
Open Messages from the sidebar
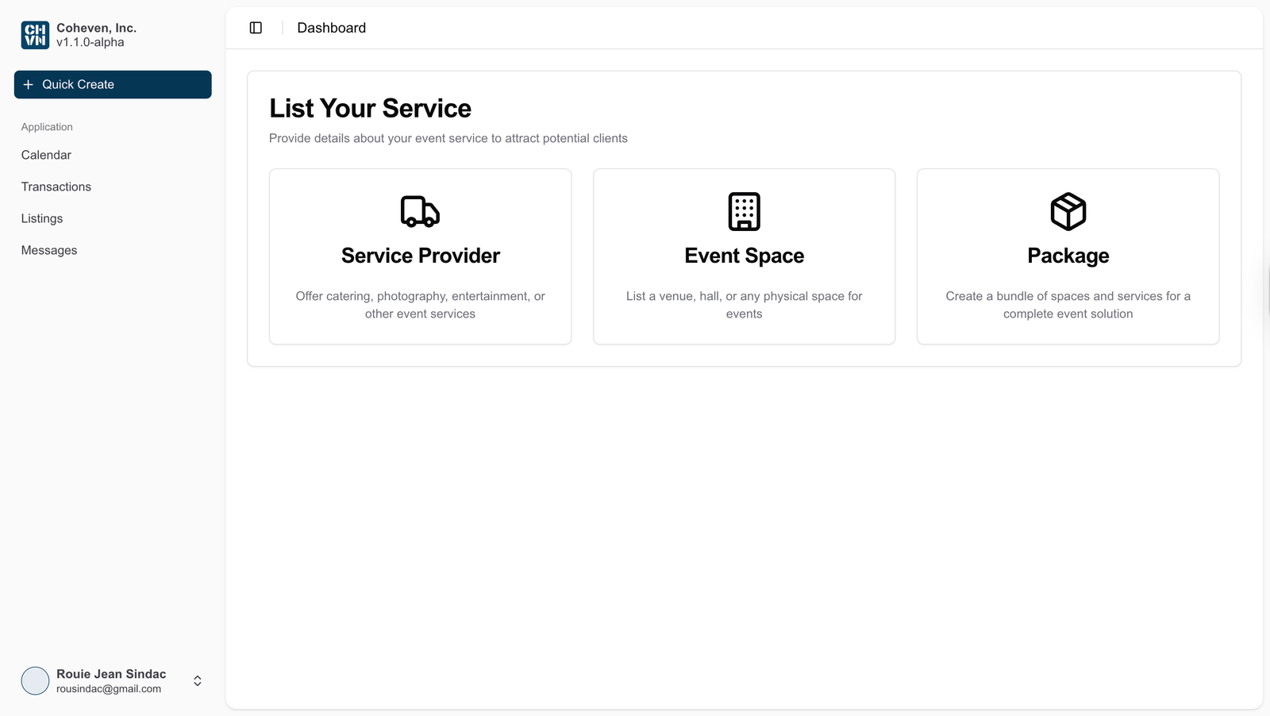click(49, 250)
